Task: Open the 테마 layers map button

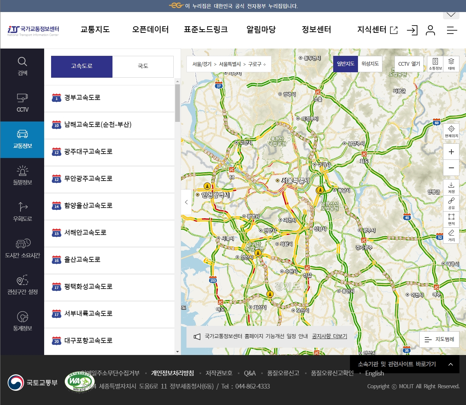Action: [x=451, y=64]
